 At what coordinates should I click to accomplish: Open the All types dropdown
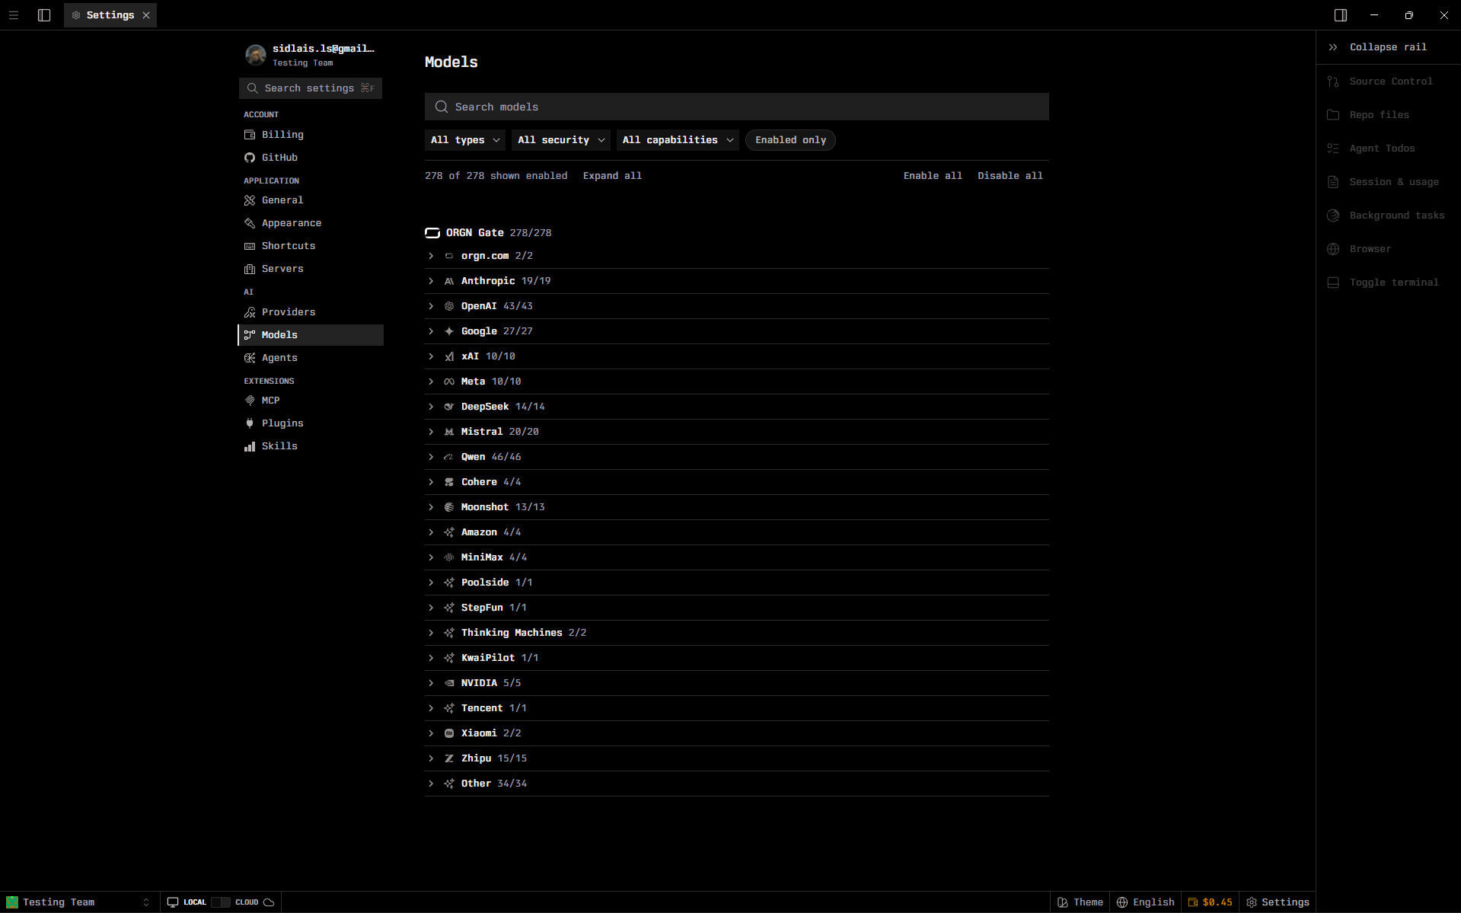[x=465, y=140]
